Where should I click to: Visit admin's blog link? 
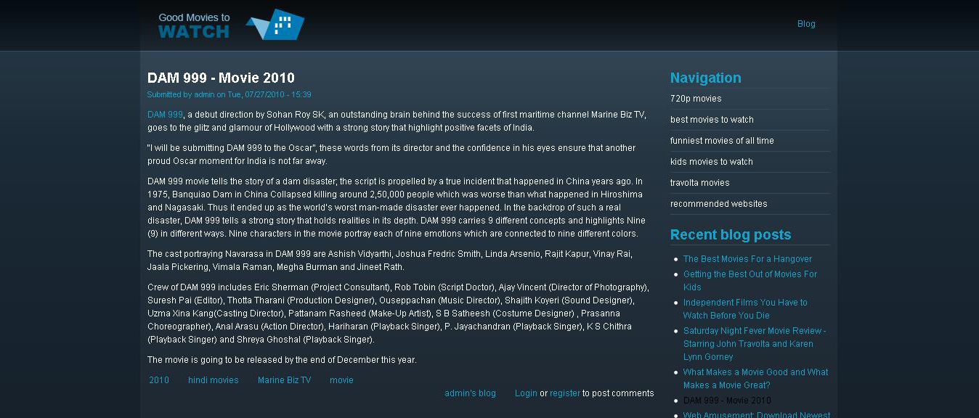tap(470, 393)
